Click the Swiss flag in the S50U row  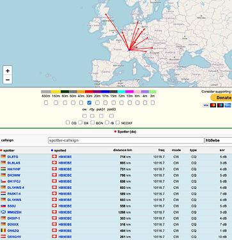tap(54, 206)
